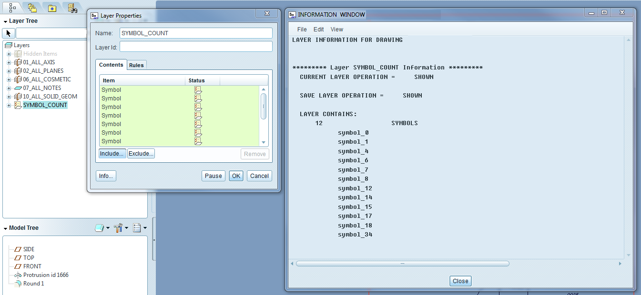Click the 10_ALL_SOLID_GEOM layer icon
The image size is (641, 295).
click(18, 97)
